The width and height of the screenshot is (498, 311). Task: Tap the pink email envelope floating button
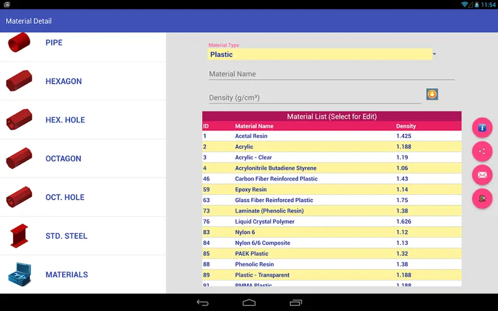tap(482, 175)
